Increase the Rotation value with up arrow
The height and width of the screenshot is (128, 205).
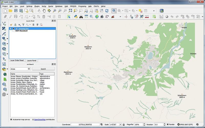tap(165, 124)
